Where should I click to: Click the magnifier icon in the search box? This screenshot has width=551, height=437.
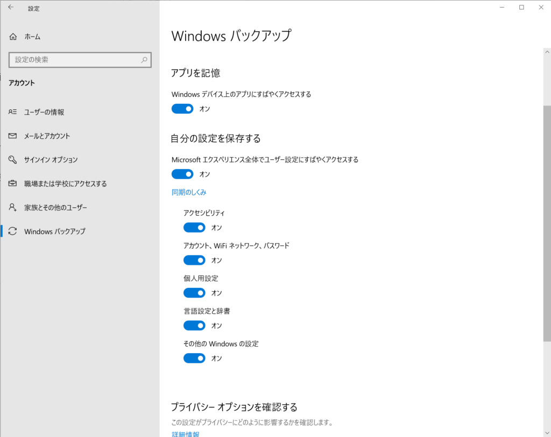pyautogui.click(x=144, y=60)
